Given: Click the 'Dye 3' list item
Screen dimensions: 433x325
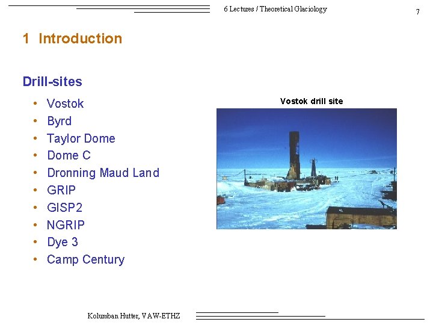Looking at the screenshot, I should (x=63, y=242).
